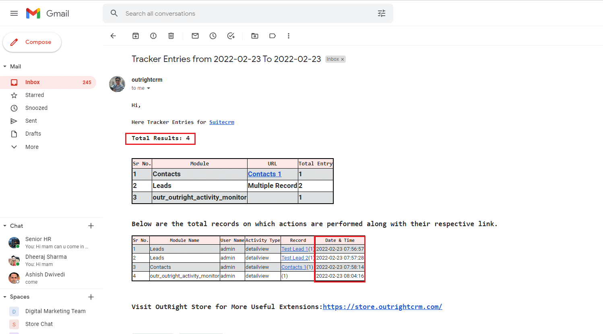The width and height of the screenshot is (603, 334).
Task: Open the Test Lead 2 record link
Action: (x=295, y=258)
